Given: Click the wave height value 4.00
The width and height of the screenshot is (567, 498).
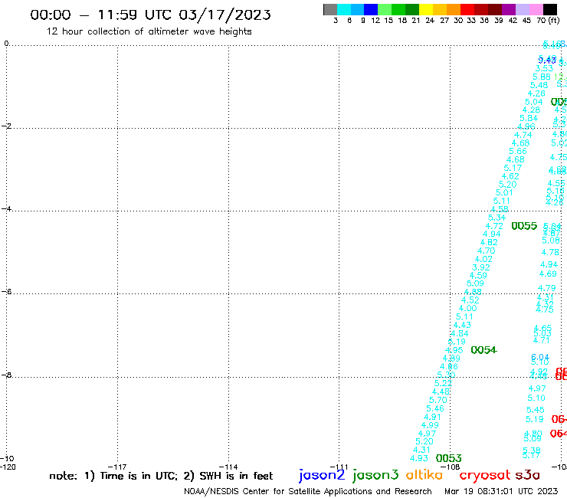Looking at the screenshot, I should pyautogui.click(x=467, y=308).
